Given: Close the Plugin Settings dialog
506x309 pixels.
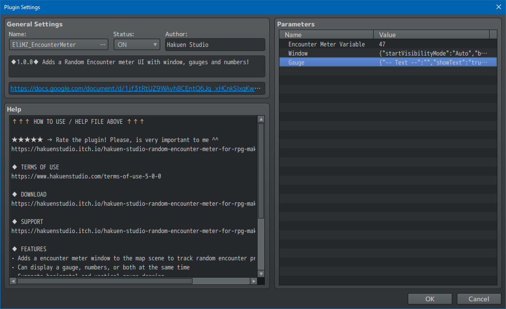Looking at the screenshot, I should click(x=499, y=7).
